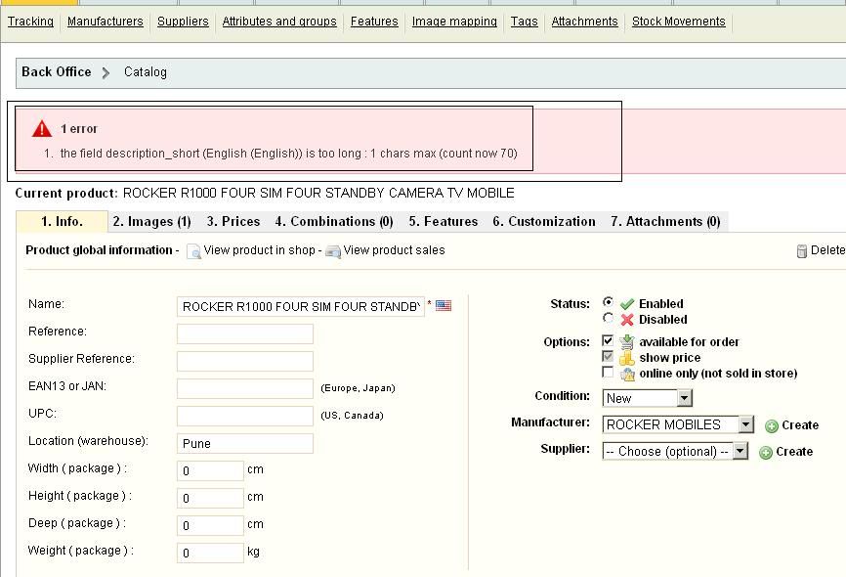
Task: Click the breadcrumb arrow after Back Office
Action: coord(106,72)
